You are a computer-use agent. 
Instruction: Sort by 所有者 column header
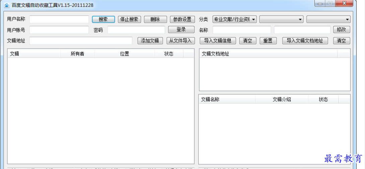(77, 54)
